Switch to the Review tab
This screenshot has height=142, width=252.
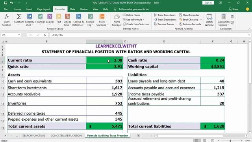pyautogui.click(x=84, y=9)
